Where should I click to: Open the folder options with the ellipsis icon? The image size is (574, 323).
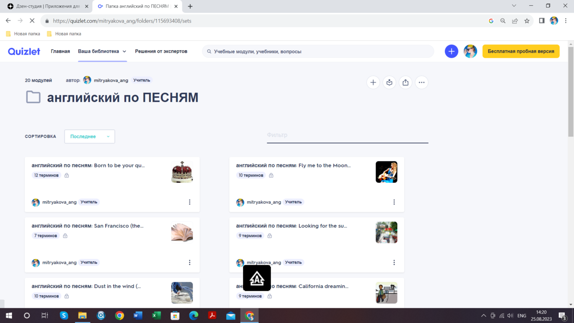click(421, 82)
